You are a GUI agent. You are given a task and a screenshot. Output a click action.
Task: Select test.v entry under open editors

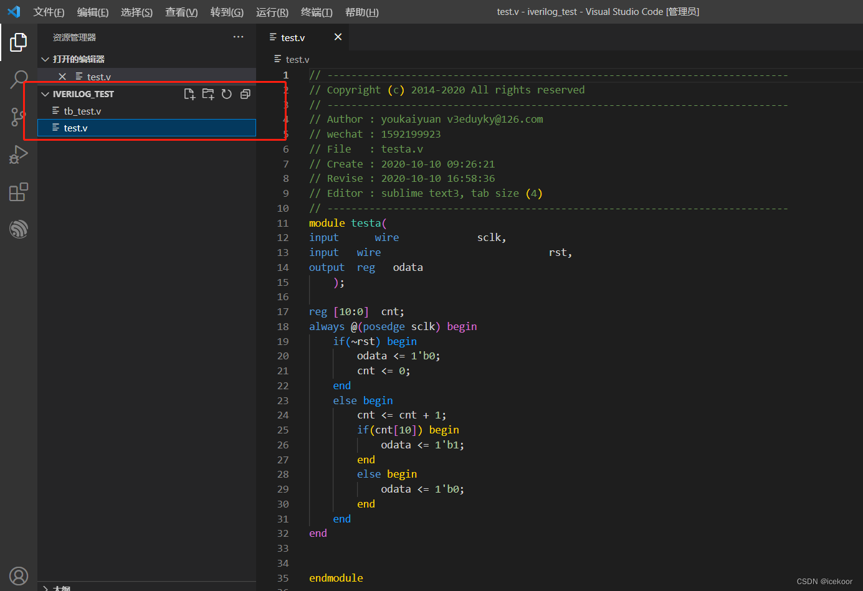point(146,76)
